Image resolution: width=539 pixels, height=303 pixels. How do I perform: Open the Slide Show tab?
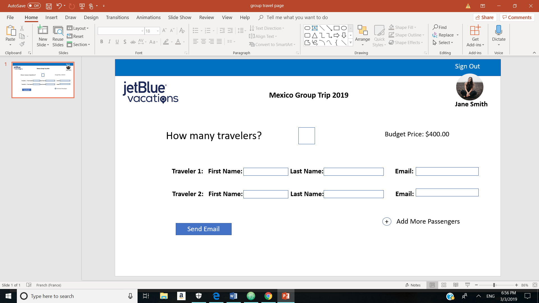pyautogui.click(x=180, y=17)
